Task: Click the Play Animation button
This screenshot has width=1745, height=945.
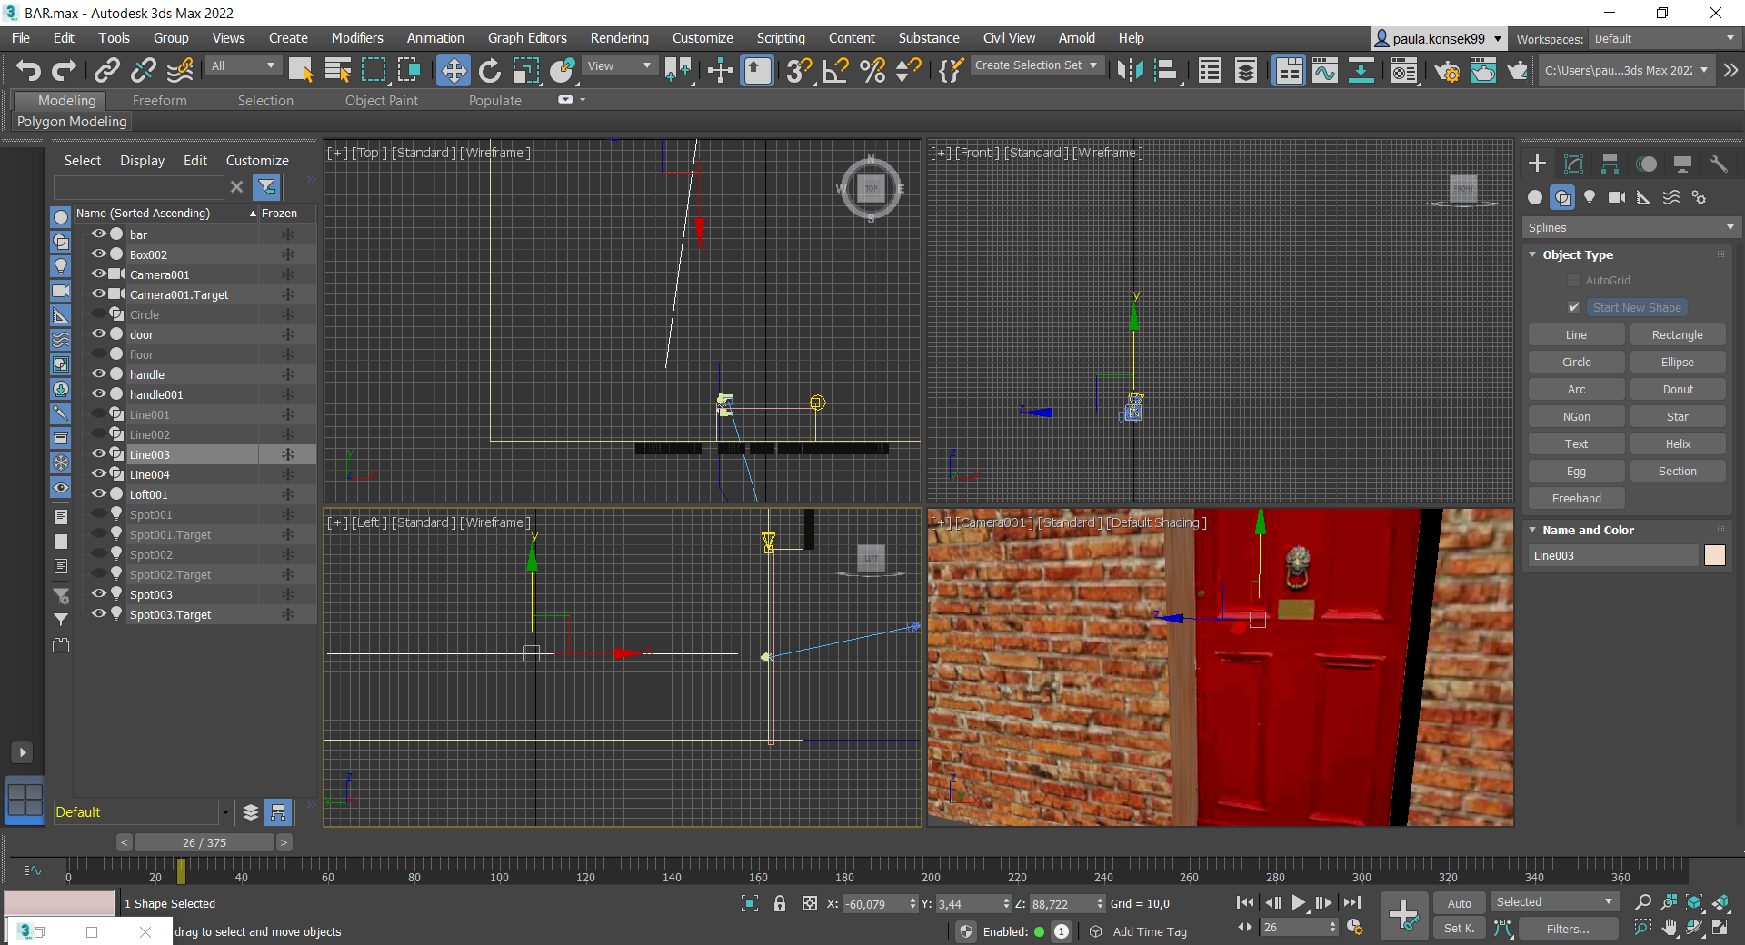Action: [1298, 902]
